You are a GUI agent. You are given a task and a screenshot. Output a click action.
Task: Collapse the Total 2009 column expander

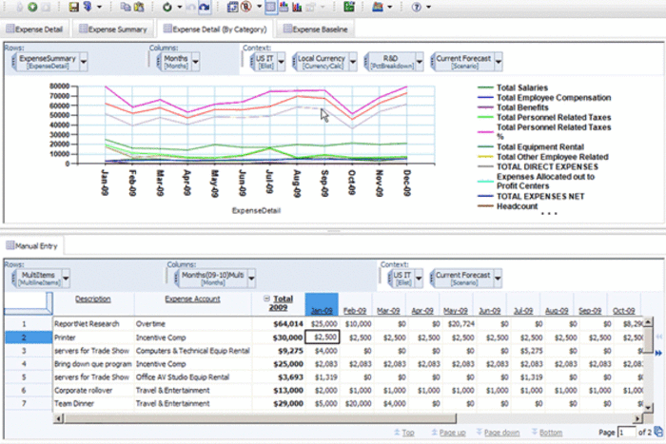point(266,299)
